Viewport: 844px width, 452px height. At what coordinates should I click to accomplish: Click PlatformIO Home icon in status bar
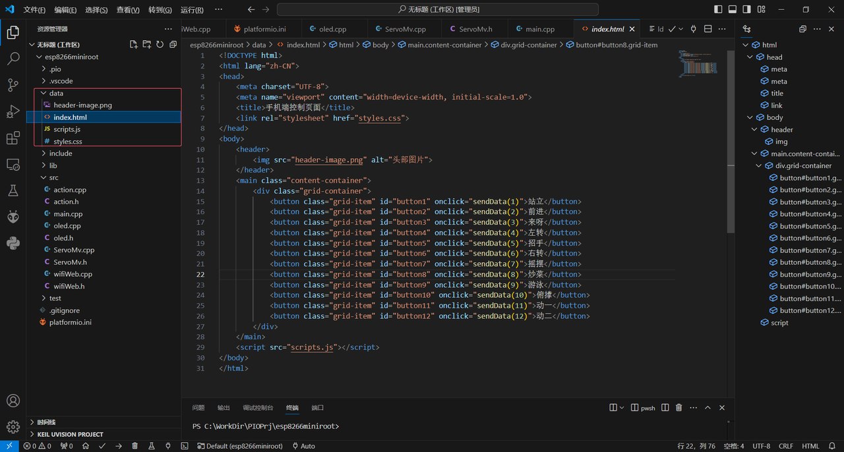(86, 446)
